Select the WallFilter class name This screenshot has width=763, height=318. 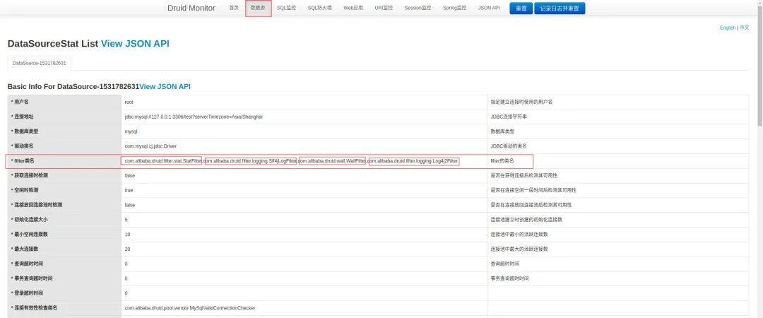332,160
